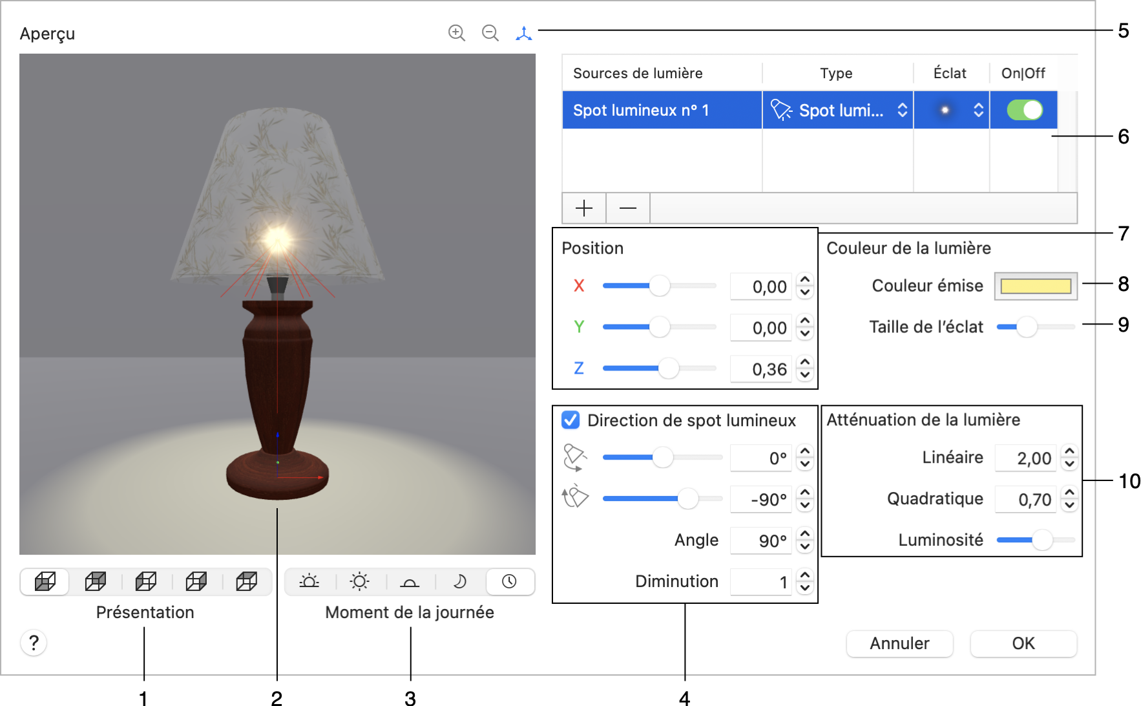Click the X position slider

click(x=659, y=285)
